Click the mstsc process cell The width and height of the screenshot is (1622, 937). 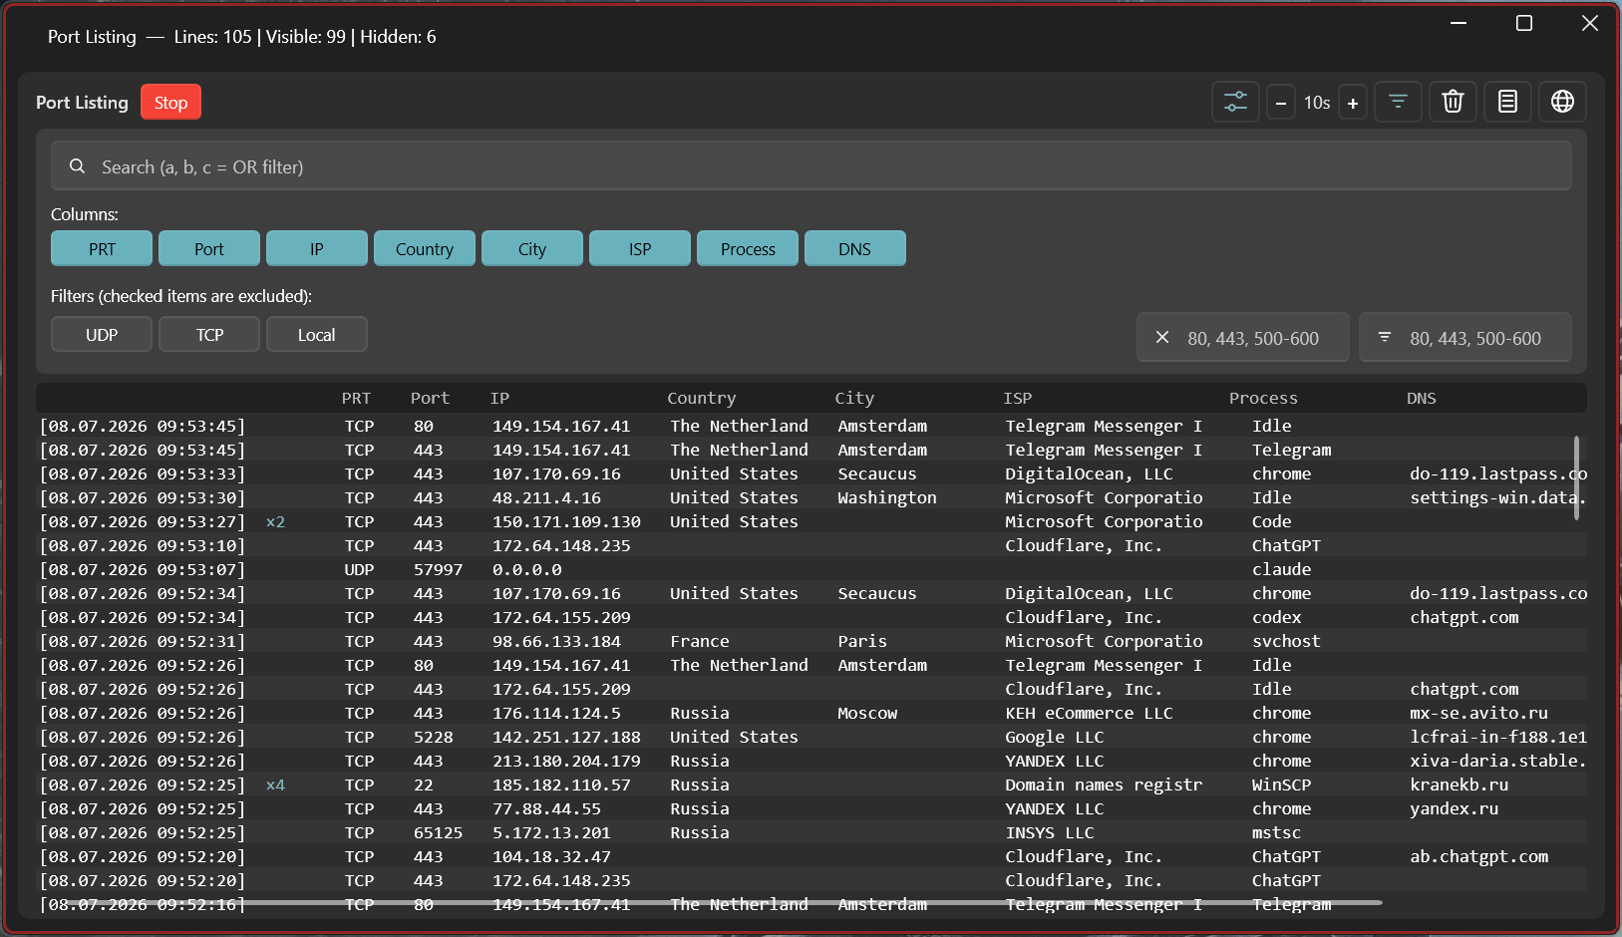[1277, 832]
